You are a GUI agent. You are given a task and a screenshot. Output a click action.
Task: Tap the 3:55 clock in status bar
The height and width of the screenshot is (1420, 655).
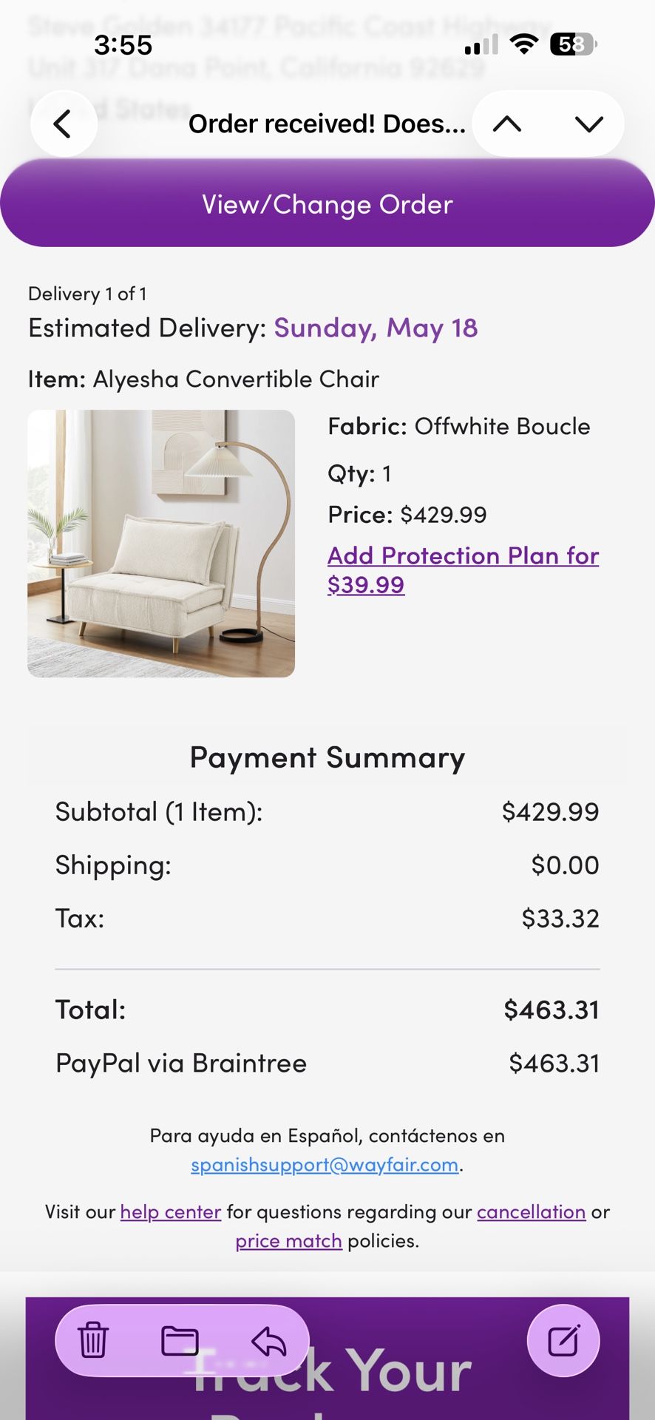click(x=123, y=45)
